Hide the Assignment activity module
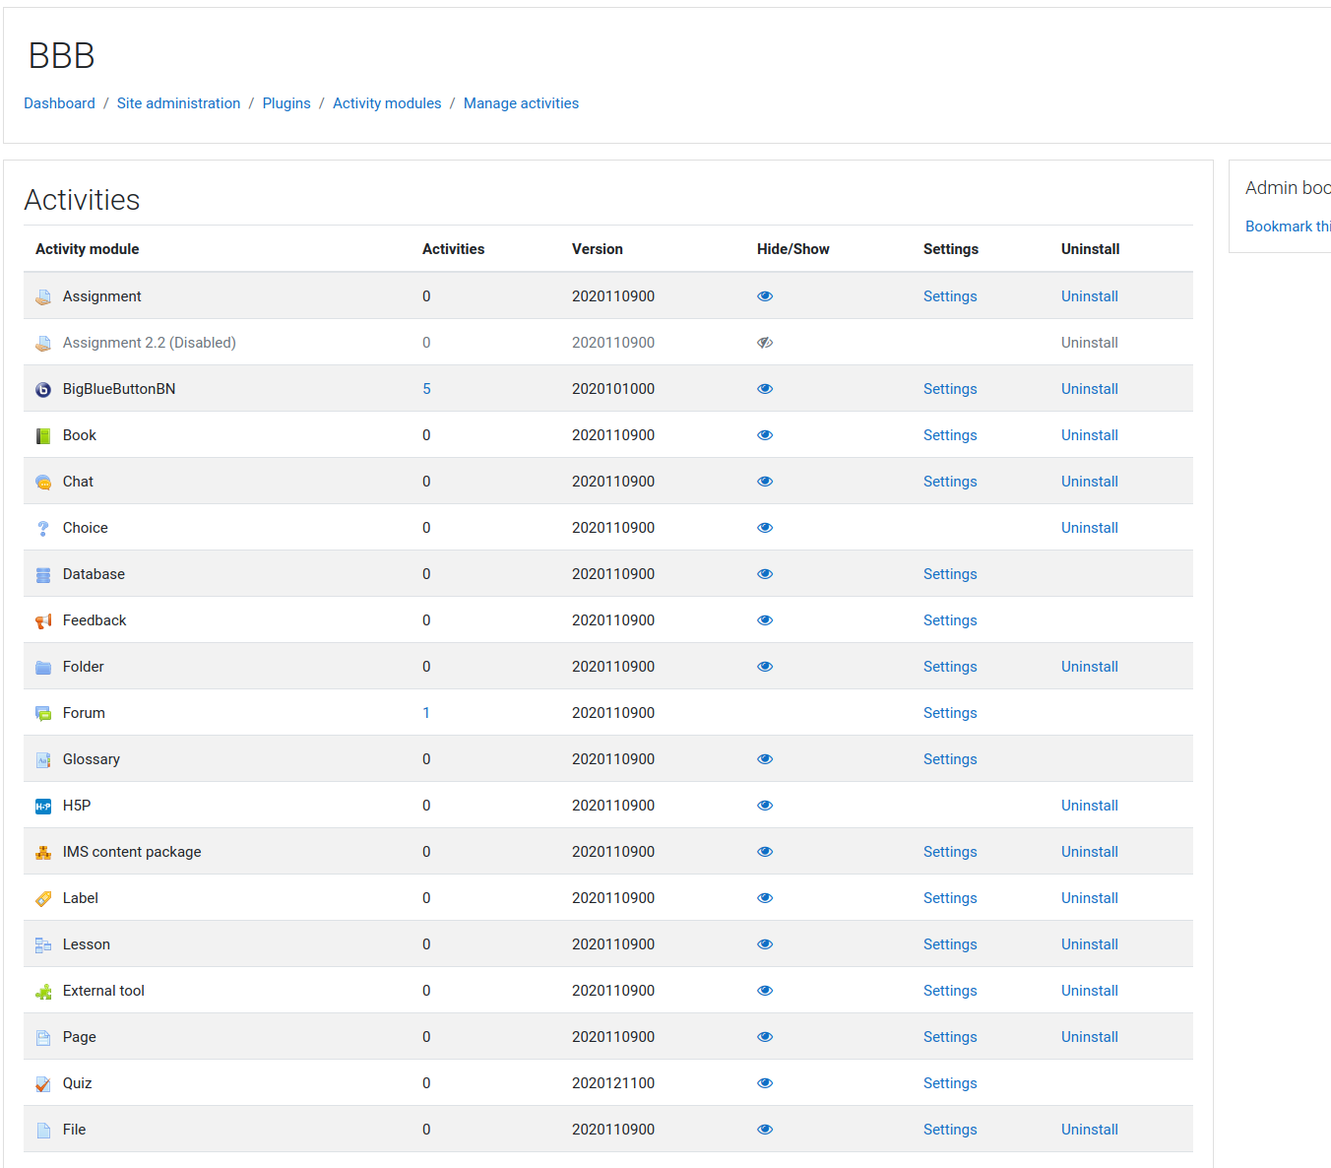This screenshot has width=1331, height=1168. pyautogui.click(x=765, y=296)
